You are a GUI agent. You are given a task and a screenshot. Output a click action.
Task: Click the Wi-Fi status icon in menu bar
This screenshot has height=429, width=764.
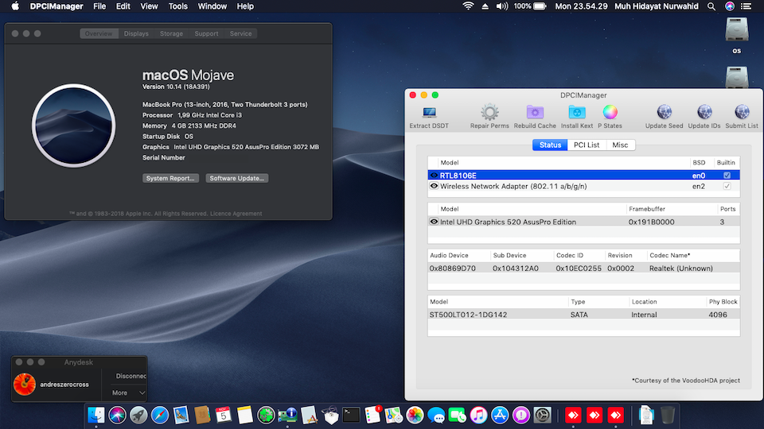click(x=468, y=6)
